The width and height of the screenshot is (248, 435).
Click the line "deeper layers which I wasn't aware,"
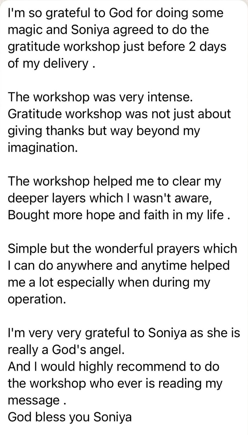(110, 198)
